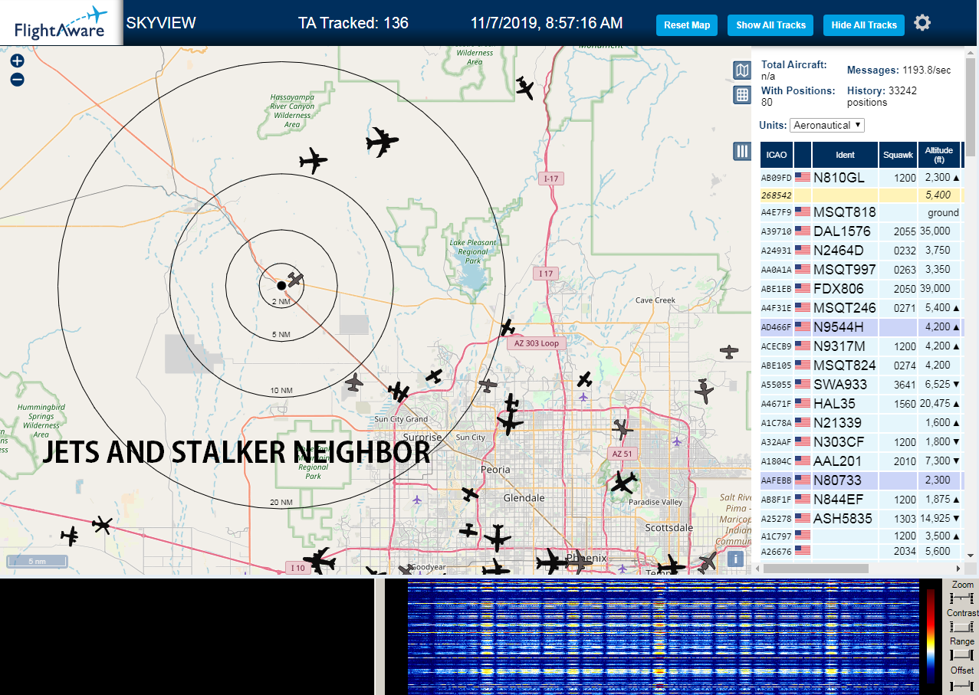Adjust the waterfall Contrast slider
979x695 pixels.
[961, 627]
